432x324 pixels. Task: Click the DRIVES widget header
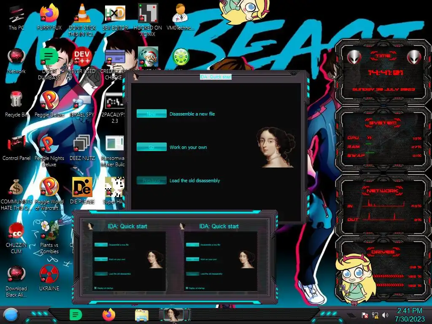pyautogui.click(x=383, y=252)
